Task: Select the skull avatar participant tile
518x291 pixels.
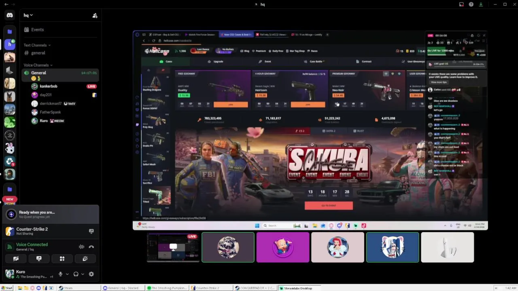Action: (228, 247)
